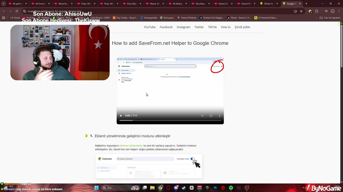343x192 pixels.
Task: Open Steam from the taskbar
Action: (184, 188)
